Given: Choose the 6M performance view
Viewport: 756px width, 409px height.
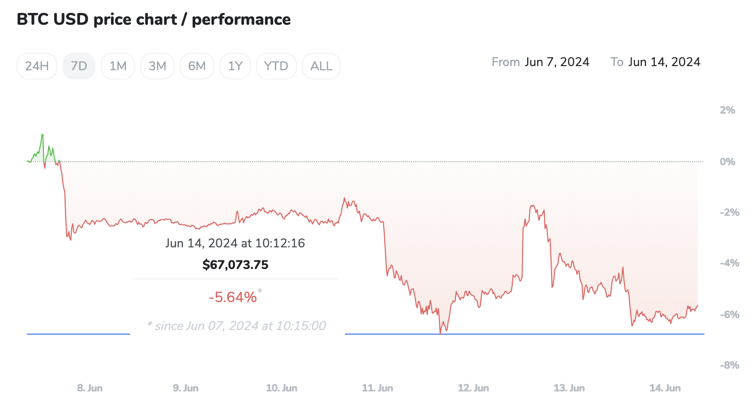Looking at the screenshot, I should [x=197, y=66].
